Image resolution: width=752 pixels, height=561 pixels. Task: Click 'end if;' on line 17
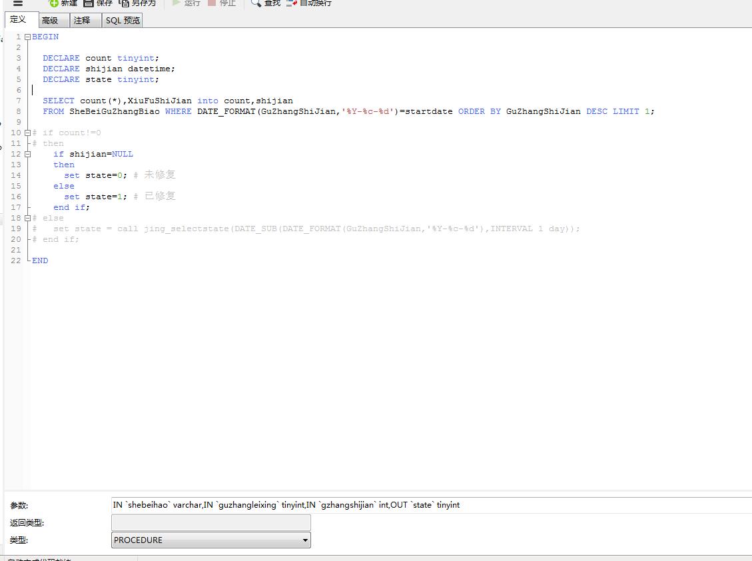pos(71,207)
